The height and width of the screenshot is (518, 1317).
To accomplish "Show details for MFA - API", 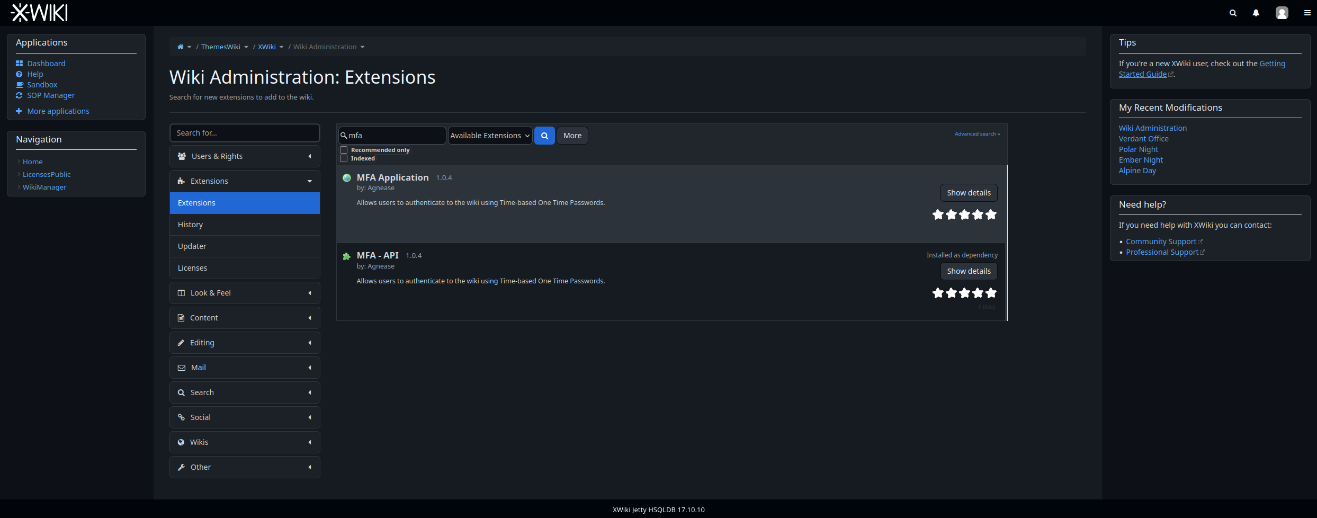I will tap(969, 271).
